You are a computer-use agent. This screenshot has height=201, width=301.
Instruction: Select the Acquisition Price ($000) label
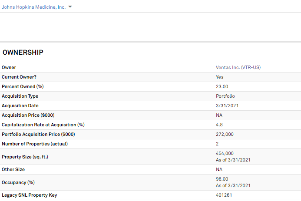click(28, 115)
